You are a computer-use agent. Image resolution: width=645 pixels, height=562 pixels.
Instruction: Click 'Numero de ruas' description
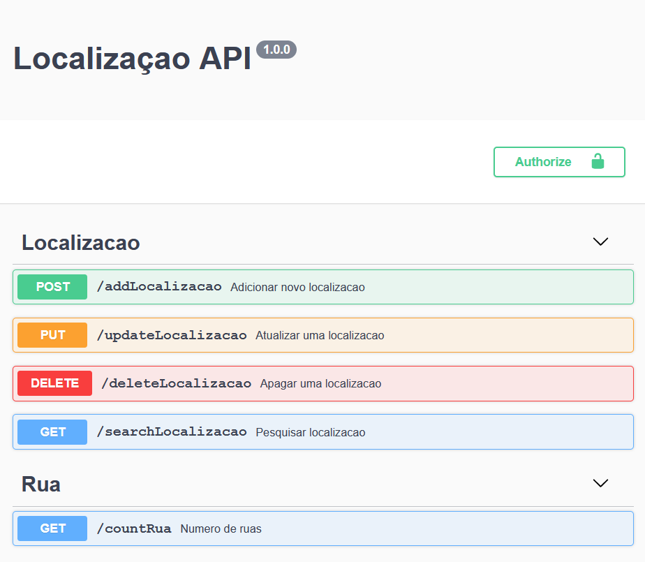(x=221, y=528)
